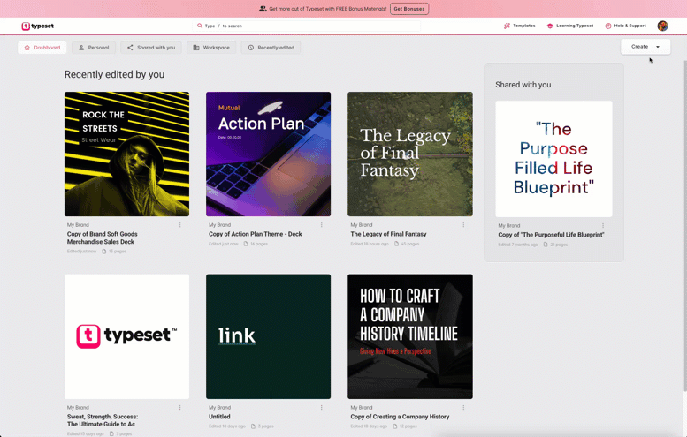Switch to the Personal tab
Image resolution: width=687 pixels, height=437 pixels.
point(94,48)
